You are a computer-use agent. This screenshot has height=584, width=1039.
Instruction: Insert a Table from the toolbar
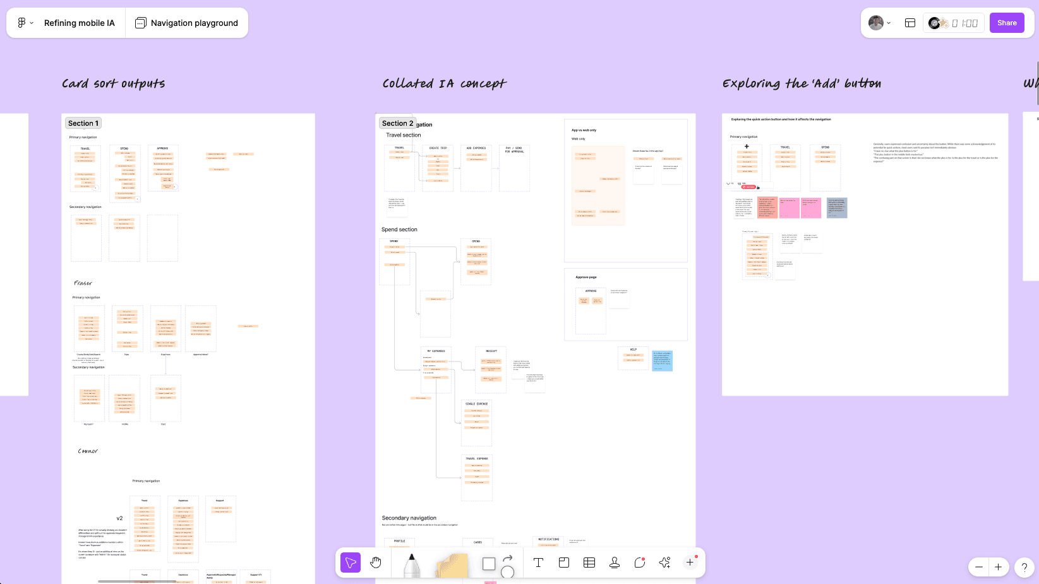589,563
